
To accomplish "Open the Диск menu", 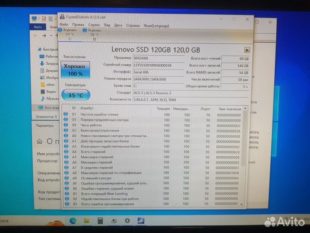I will click(118, 25).
